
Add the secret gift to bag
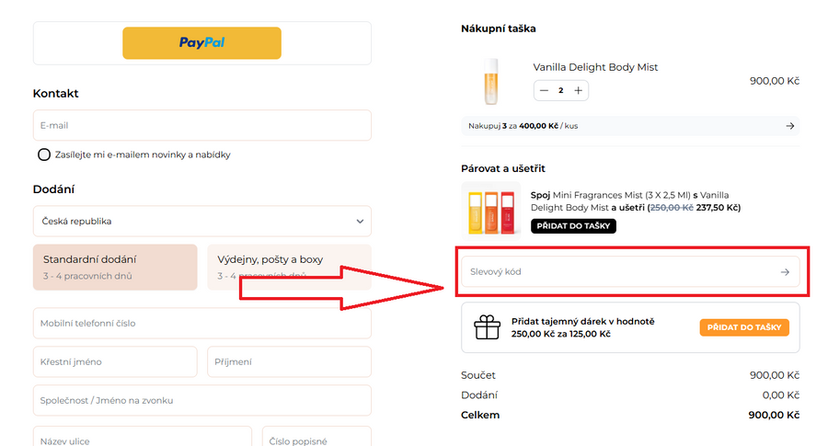pyautogui.click(x=743, y=328)
